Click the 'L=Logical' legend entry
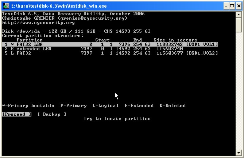Screen dimensions: 244x158 pyautogui.click(x=105, y=106)
